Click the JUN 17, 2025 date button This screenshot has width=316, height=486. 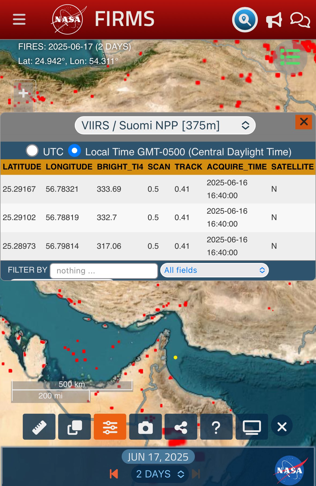click(158, 457)
